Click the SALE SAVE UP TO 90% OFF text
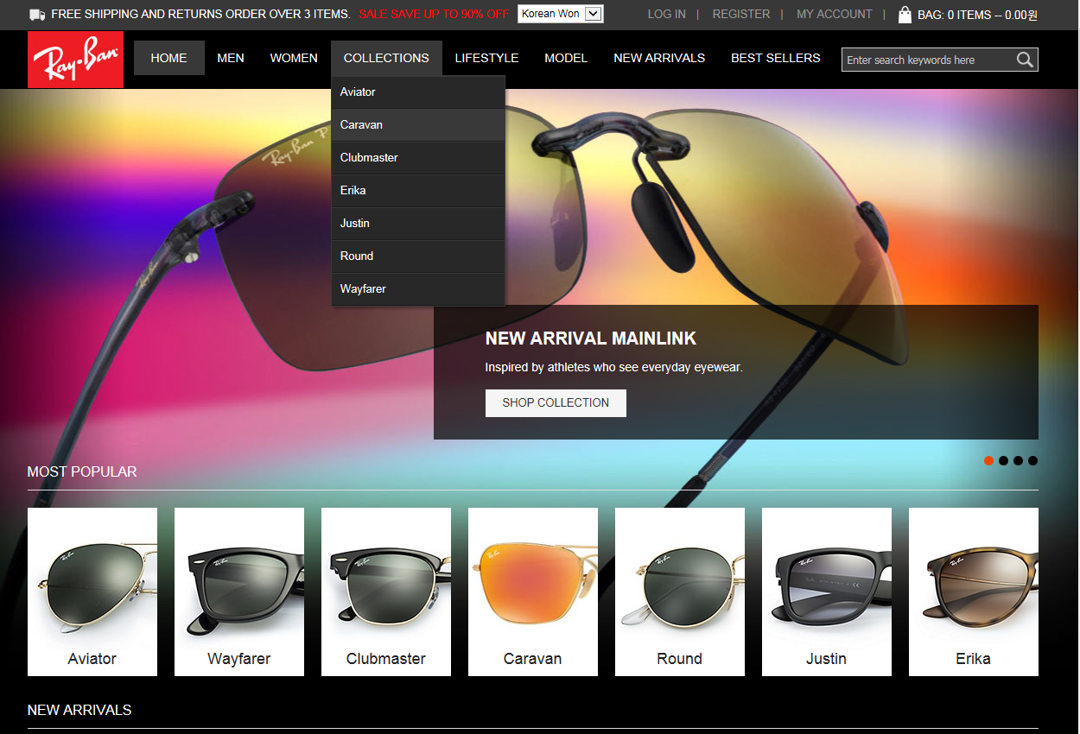1080x734 pixels. [434, 15]
